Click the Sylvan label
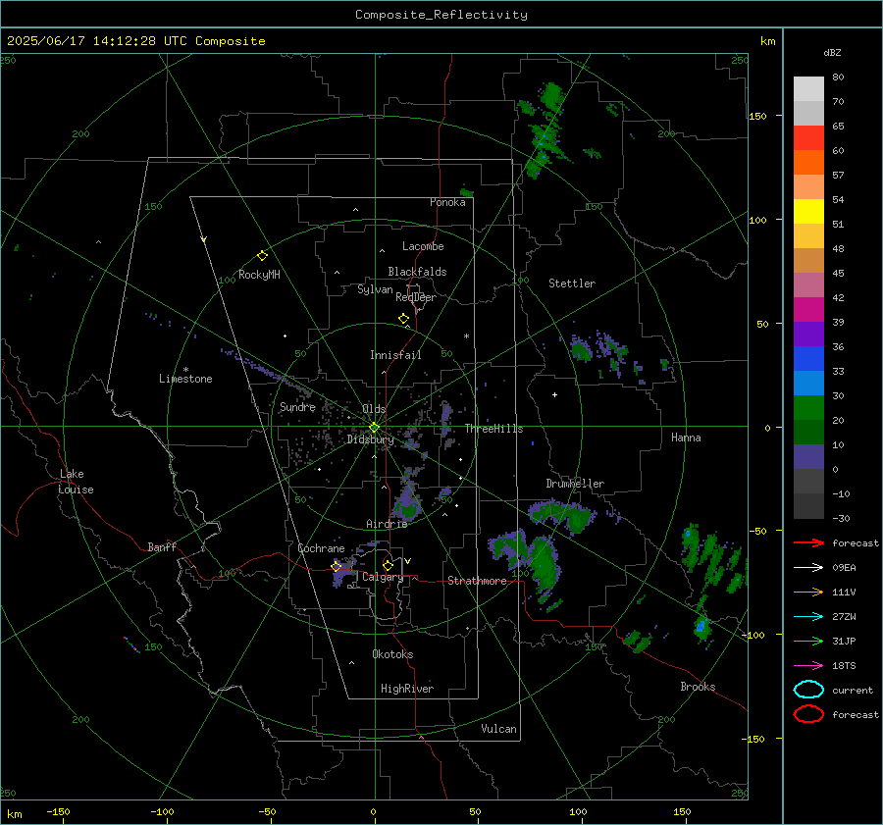 pyautogui.click(x=375, y=289)
